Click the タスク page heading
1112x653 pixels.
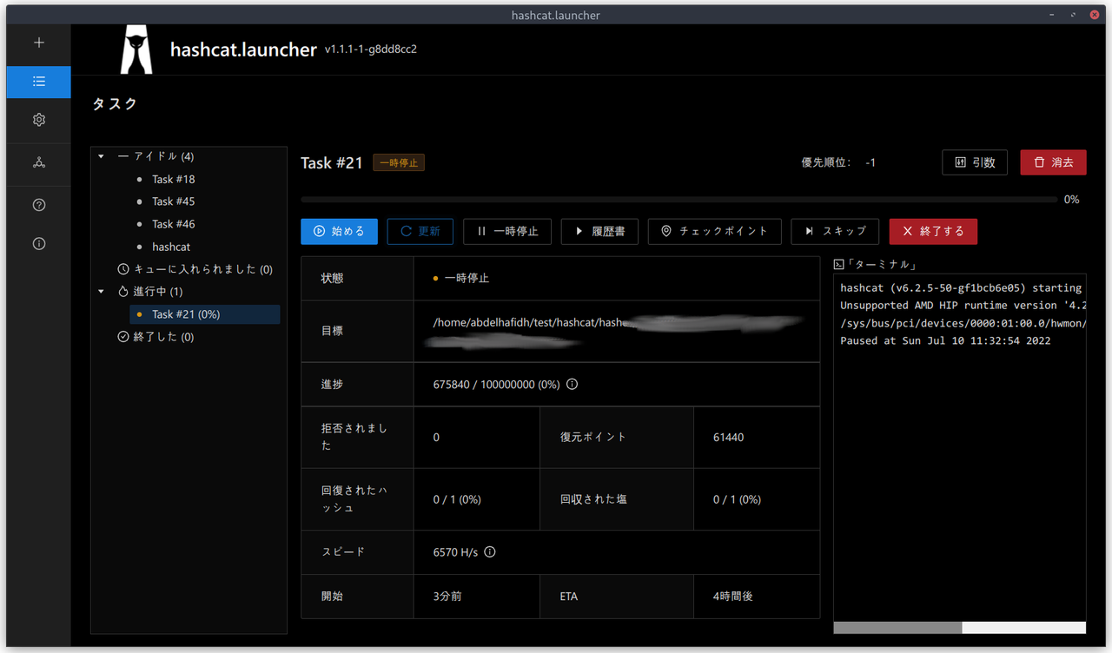115,104
